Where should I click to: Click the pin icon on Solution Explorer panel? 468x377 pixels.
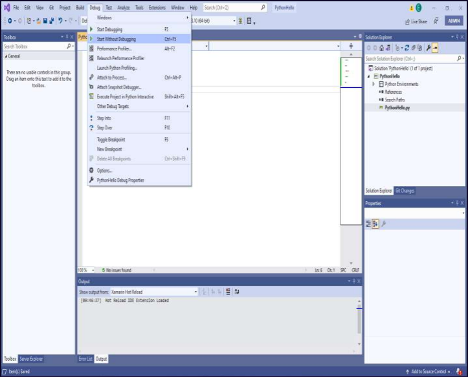[x=457, y=37]
